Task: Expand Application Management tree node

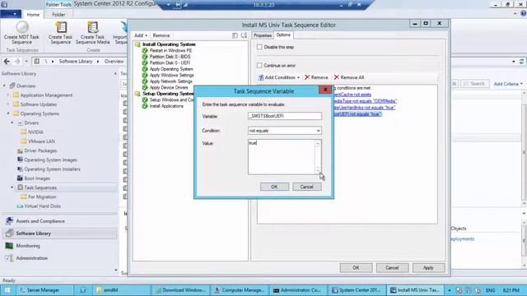Action: 8,95
